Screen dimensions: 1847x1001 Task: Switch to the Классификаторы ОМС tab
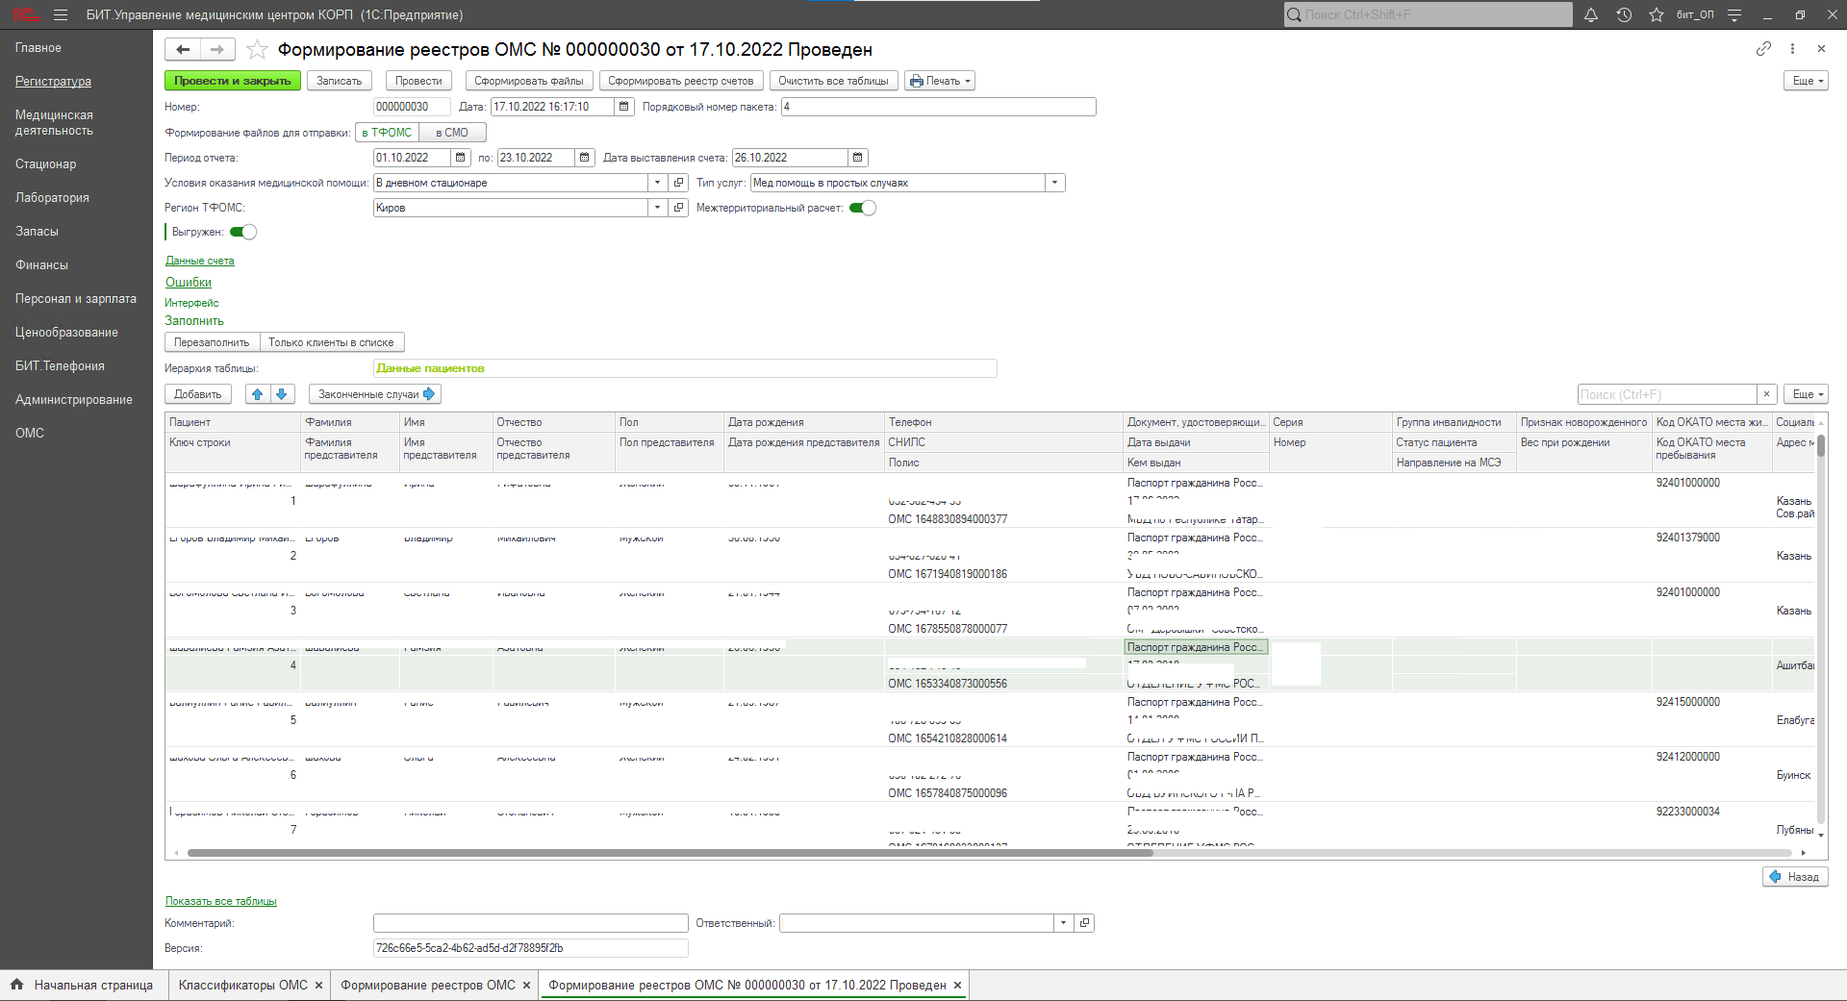(x=242, y=986)
